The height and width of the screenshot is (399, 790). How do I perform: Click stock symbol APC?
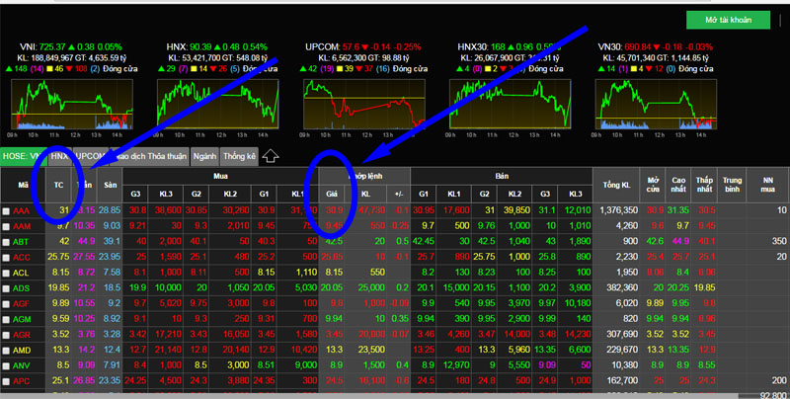pyautogui.click(x=22, y=381)
